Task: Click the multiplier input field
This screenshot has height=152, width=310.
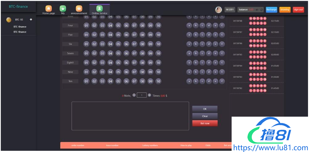Action: coord(142,95)
